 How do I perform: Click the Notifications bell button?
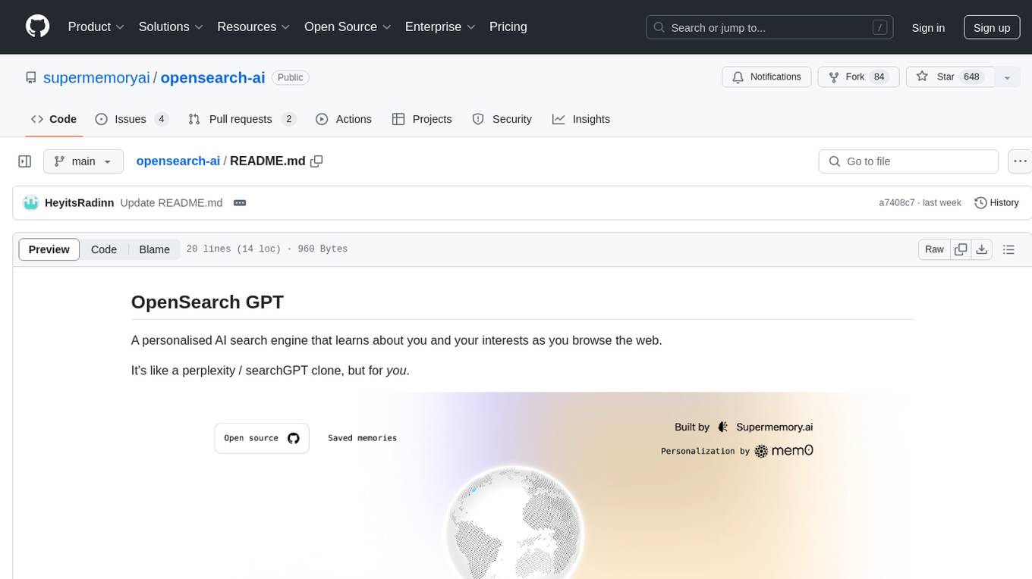(766, 77)
